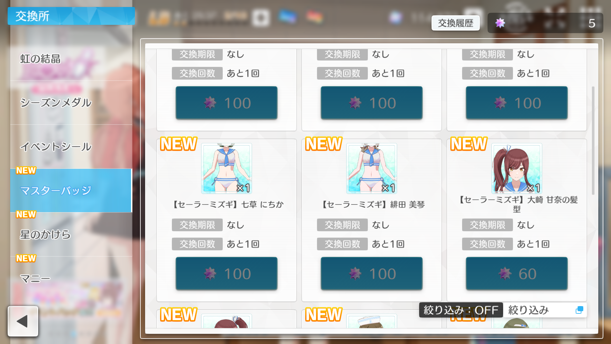611x344 pixels.
Task: Select the 虹の結晶 tab
Action: click(71, 59)
